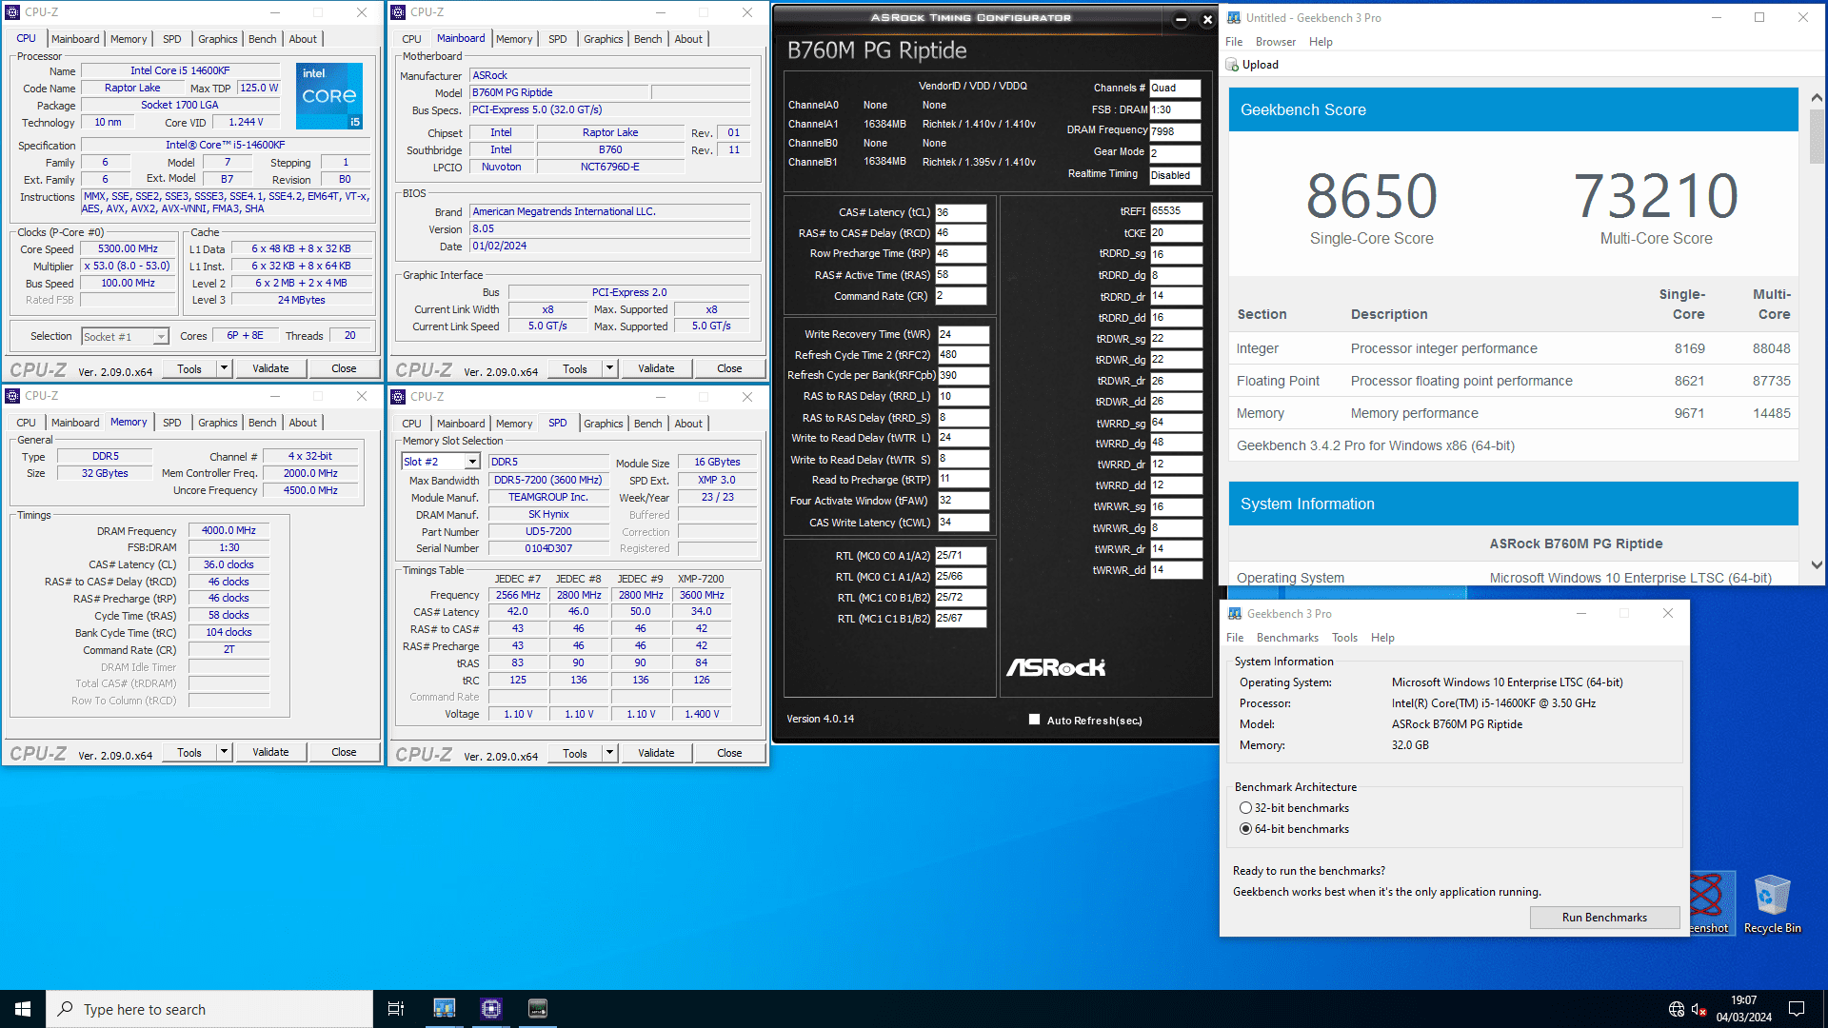
Task: Expand Tools dropdown arrow in CPU tab window
Action: point(224,368)
